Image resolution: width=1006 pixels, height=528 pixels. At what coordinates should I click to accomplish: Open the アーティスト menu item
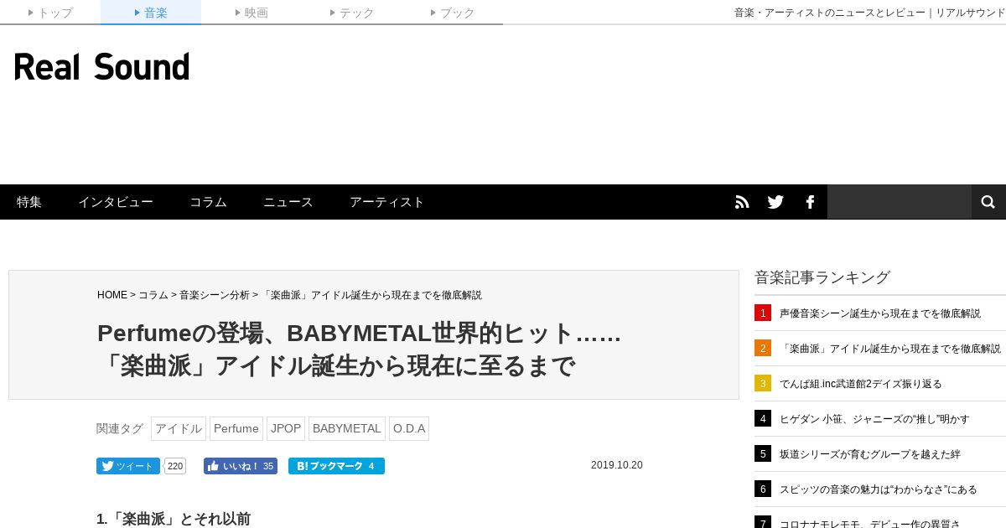click(387, 202)
